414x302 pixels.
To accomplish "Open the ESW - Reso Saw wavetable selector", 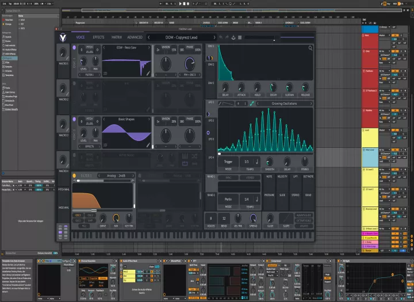I will pos(126,48).
